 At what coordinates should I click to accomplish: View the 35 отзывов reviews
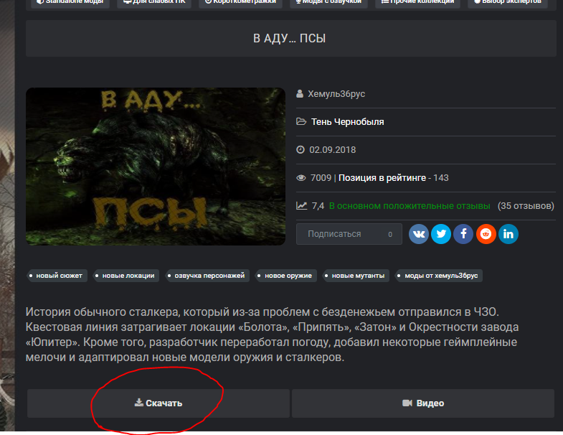click(526, 206)
